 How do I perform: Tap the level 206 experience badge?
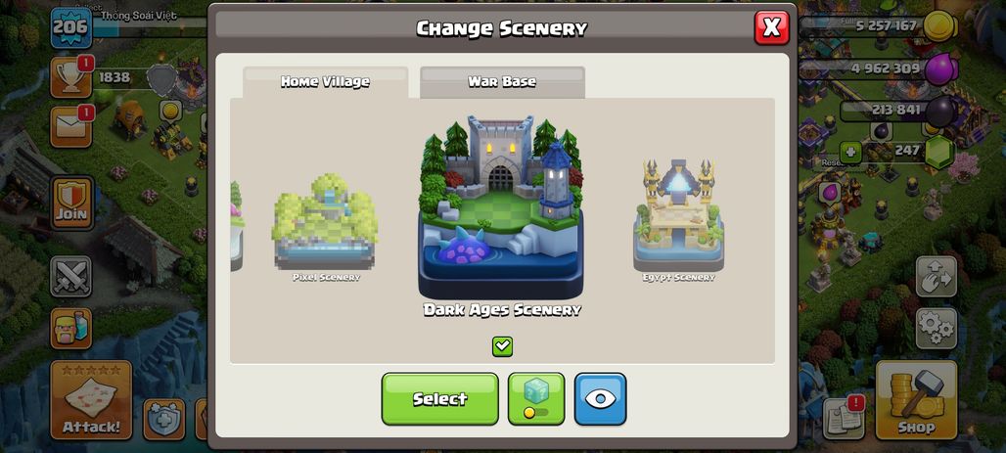(x=71, y=27)
